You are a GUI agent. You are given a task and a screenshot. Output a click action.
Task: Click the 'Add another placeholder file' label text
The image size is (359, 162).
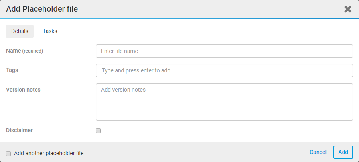click(49, 153)
